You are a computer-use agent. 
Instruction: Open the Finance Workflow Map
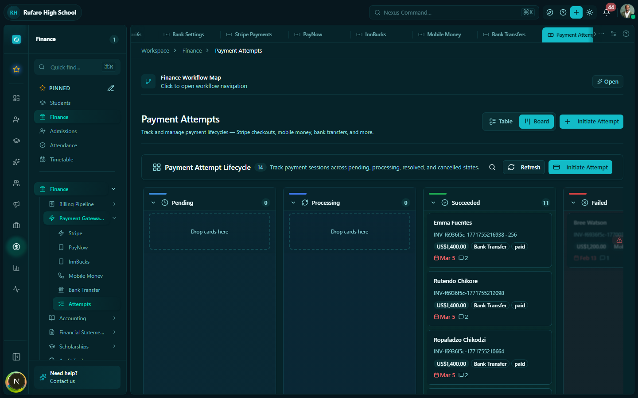pos(608,81)
